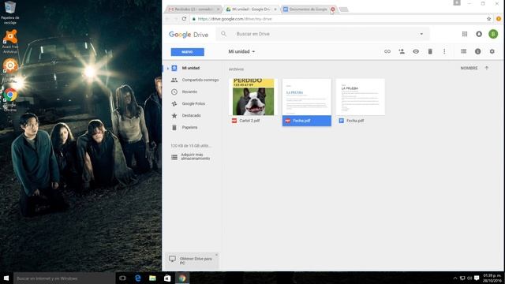Close the Documentos de Google tab
The image size is (505, 284).
(x=332, y=9)
